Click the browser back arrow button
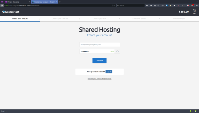Viewport: 199px width, 113px height. coord(2,5)
